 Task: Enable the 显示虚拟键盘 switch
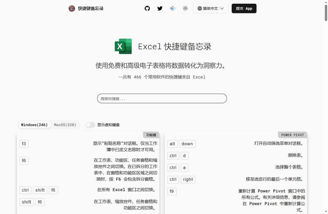[90, 125]
